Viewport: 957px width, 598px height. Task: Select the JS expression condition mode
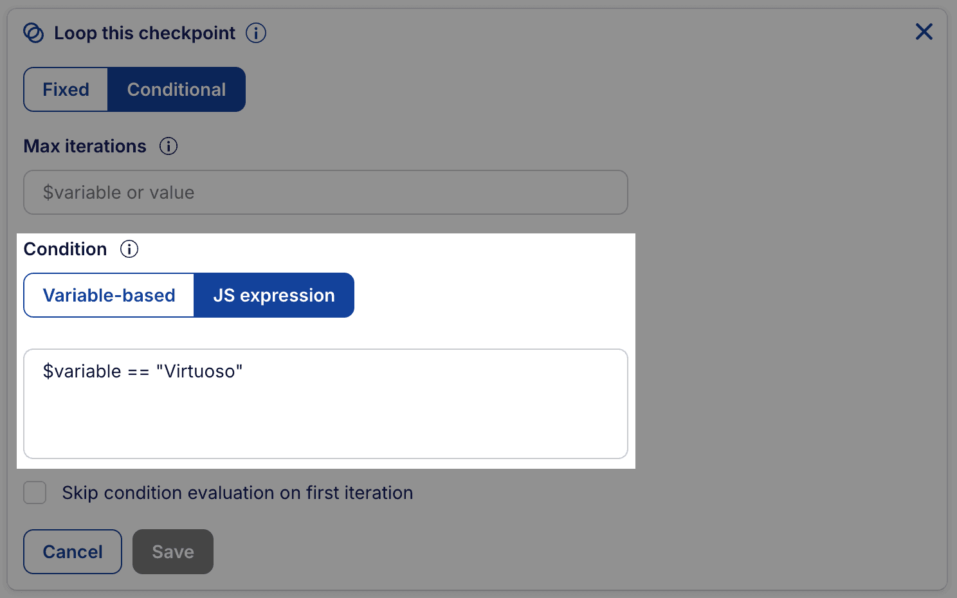[x=274, y=295]
